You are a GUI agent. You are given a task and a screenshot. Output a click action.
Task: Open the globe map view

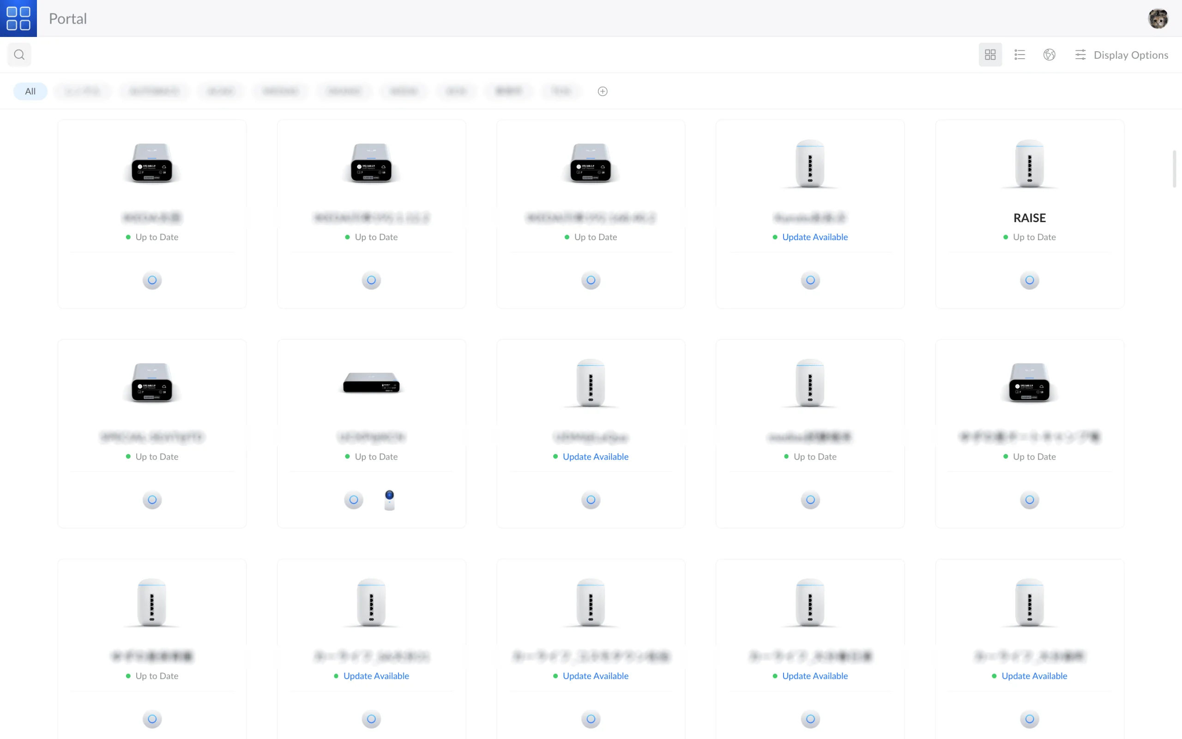click(1049, 54)
